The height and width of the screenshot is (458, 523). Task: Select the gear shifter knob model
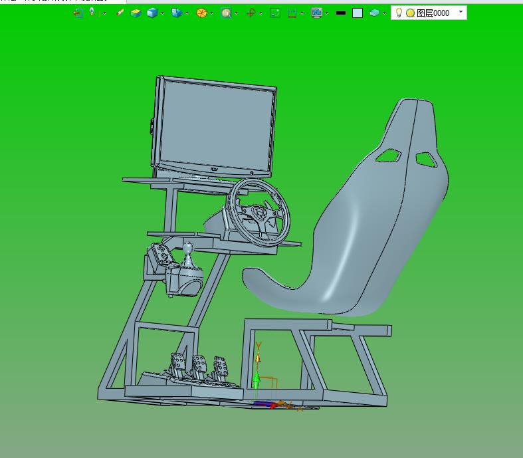point(189,249)
